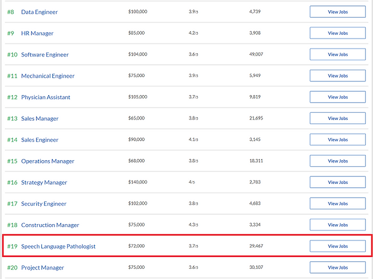View jobs for Project Manager
The width and height of the screenshot is (373, 279).
[x=337, y=268]
